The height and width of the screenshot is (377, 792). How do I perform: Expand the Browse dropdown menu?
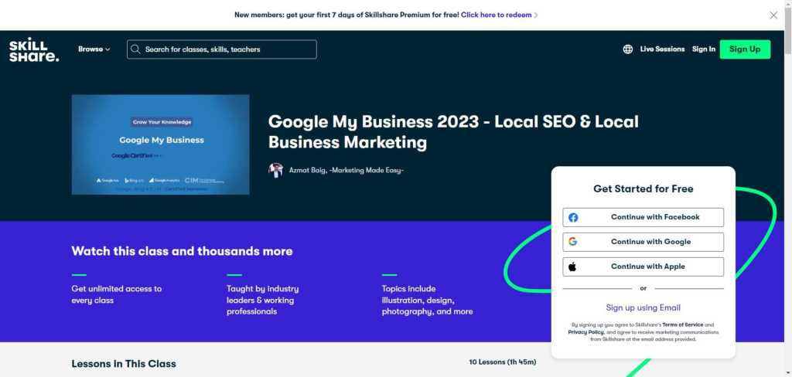click(94, 49)
